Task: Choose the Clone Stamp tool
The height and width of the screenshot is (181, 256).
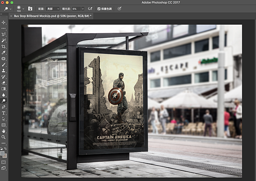Action: click(x=3, y=71)
